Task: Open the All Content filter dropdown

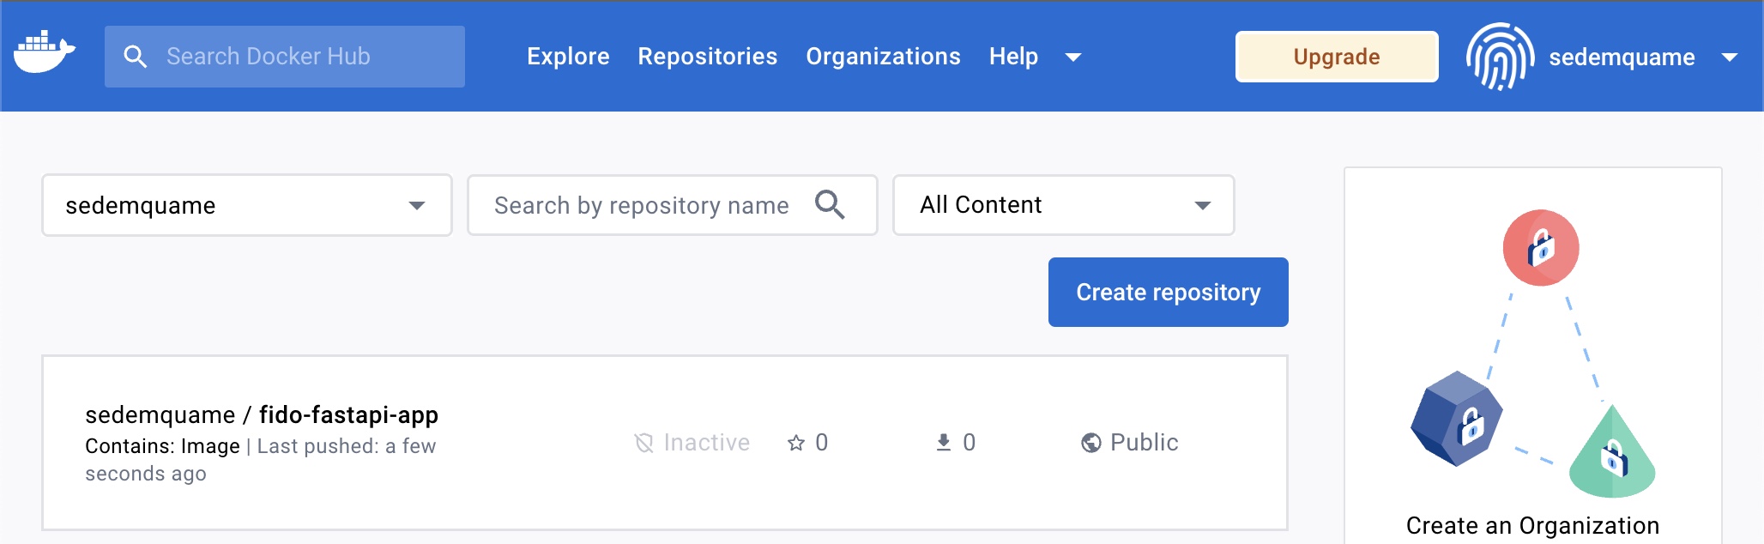Action: [1064, 205]
